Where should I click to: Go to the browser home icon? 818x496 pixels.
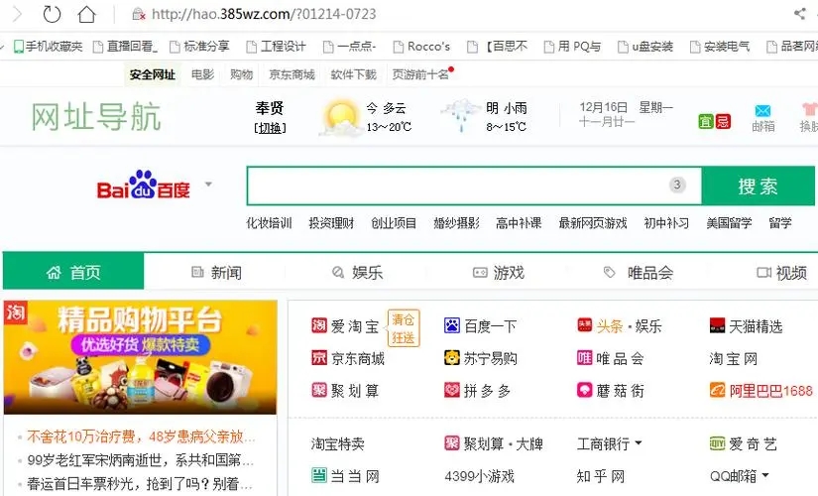86,14
